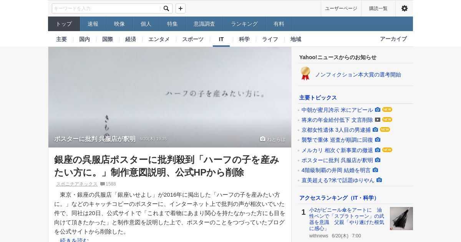Click the magnifier search icon
This screenshot has height=242, width=461.
pos(166,8)
